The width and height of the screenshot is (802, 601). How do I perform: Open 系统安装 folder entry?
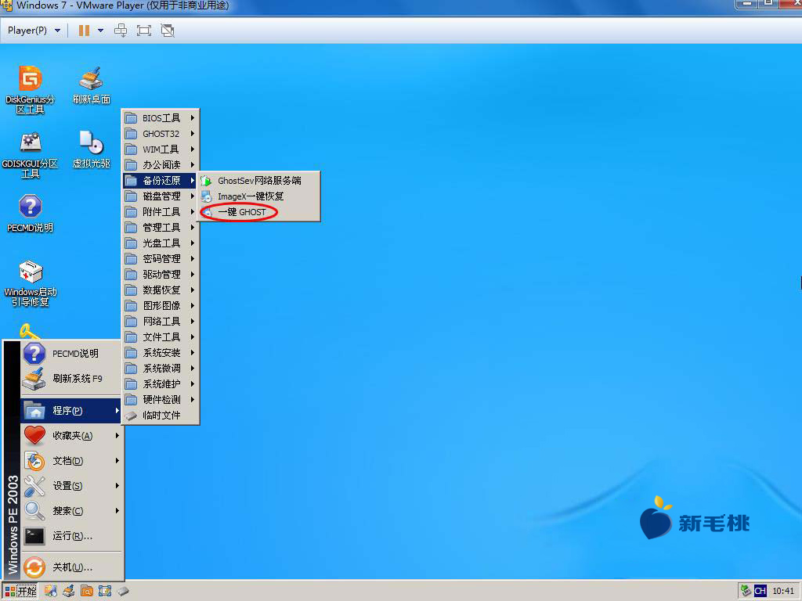(x=160, y=353)
